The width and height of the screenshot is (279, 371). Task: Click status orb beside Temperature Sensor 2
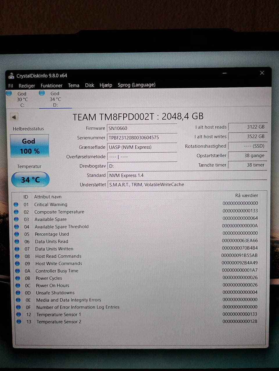[19, 322]
